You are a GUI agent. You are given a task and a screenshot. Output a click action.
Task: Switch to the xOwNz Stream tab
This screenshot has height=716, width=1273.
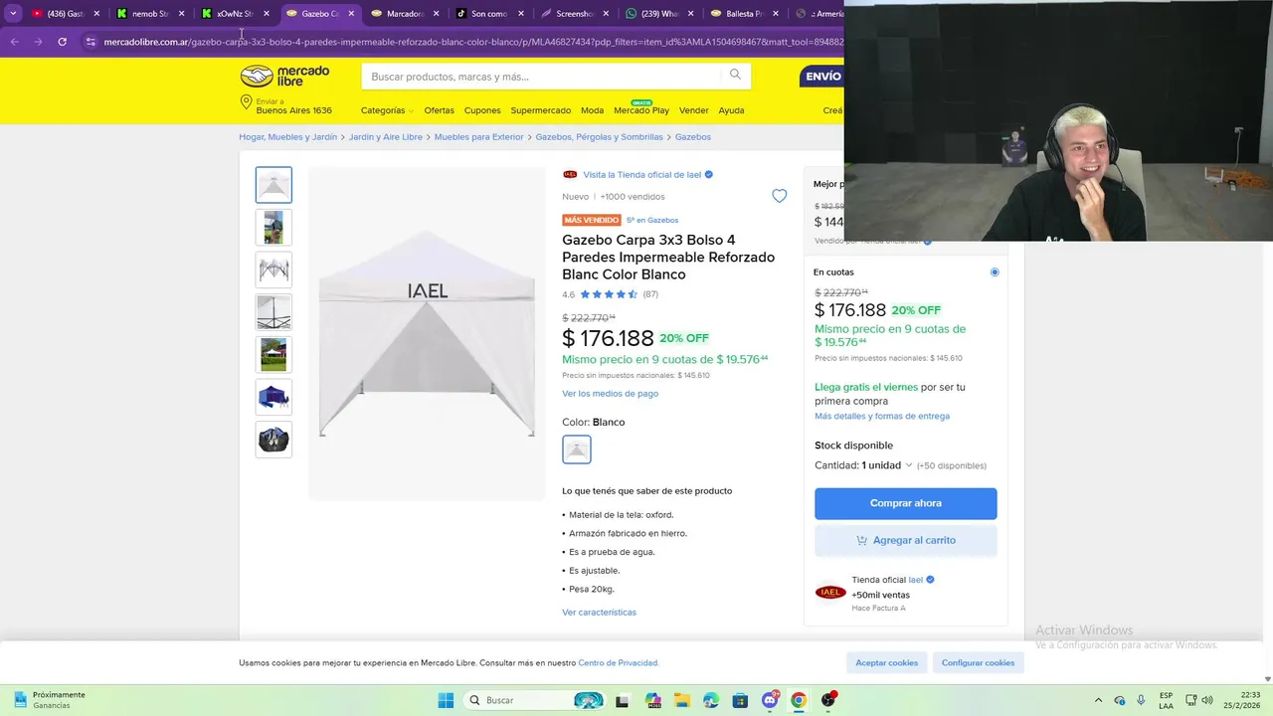coord(235,14)
